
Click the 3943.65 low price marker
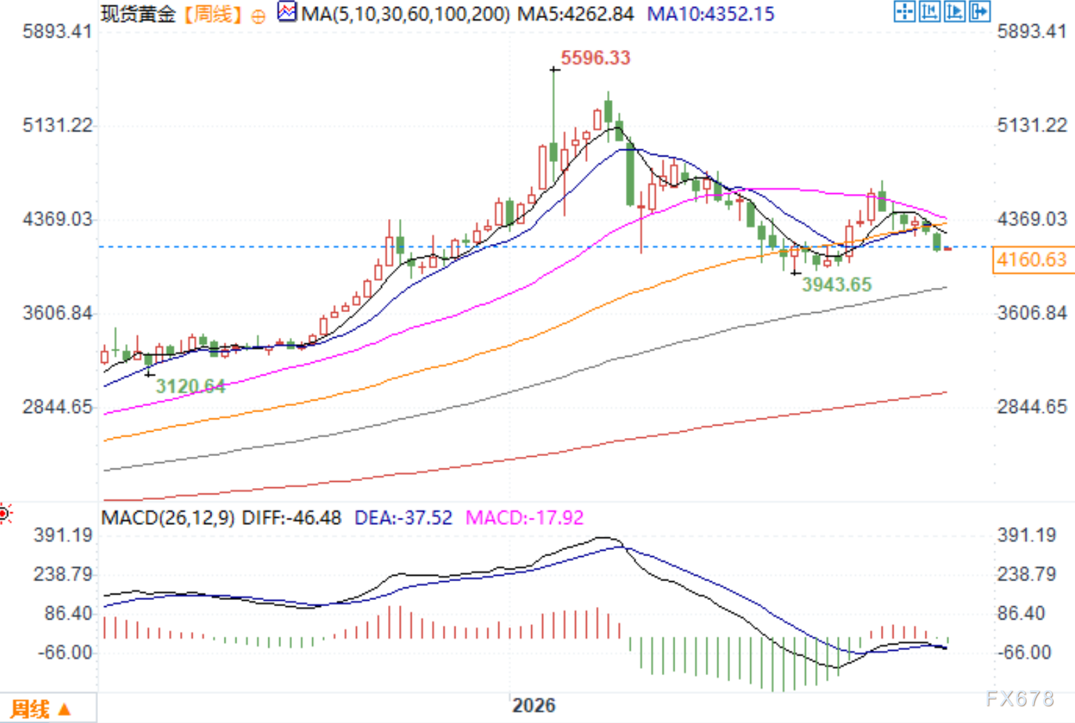click(x=836, y=284)
